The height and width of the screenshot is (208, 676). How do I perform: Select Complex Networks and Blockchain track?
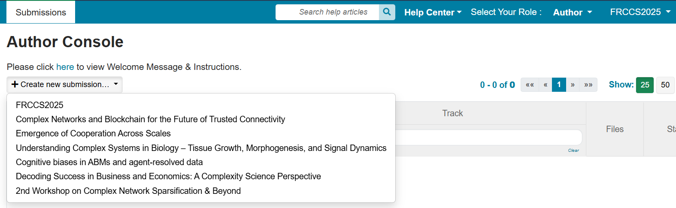tap(150, 119)
